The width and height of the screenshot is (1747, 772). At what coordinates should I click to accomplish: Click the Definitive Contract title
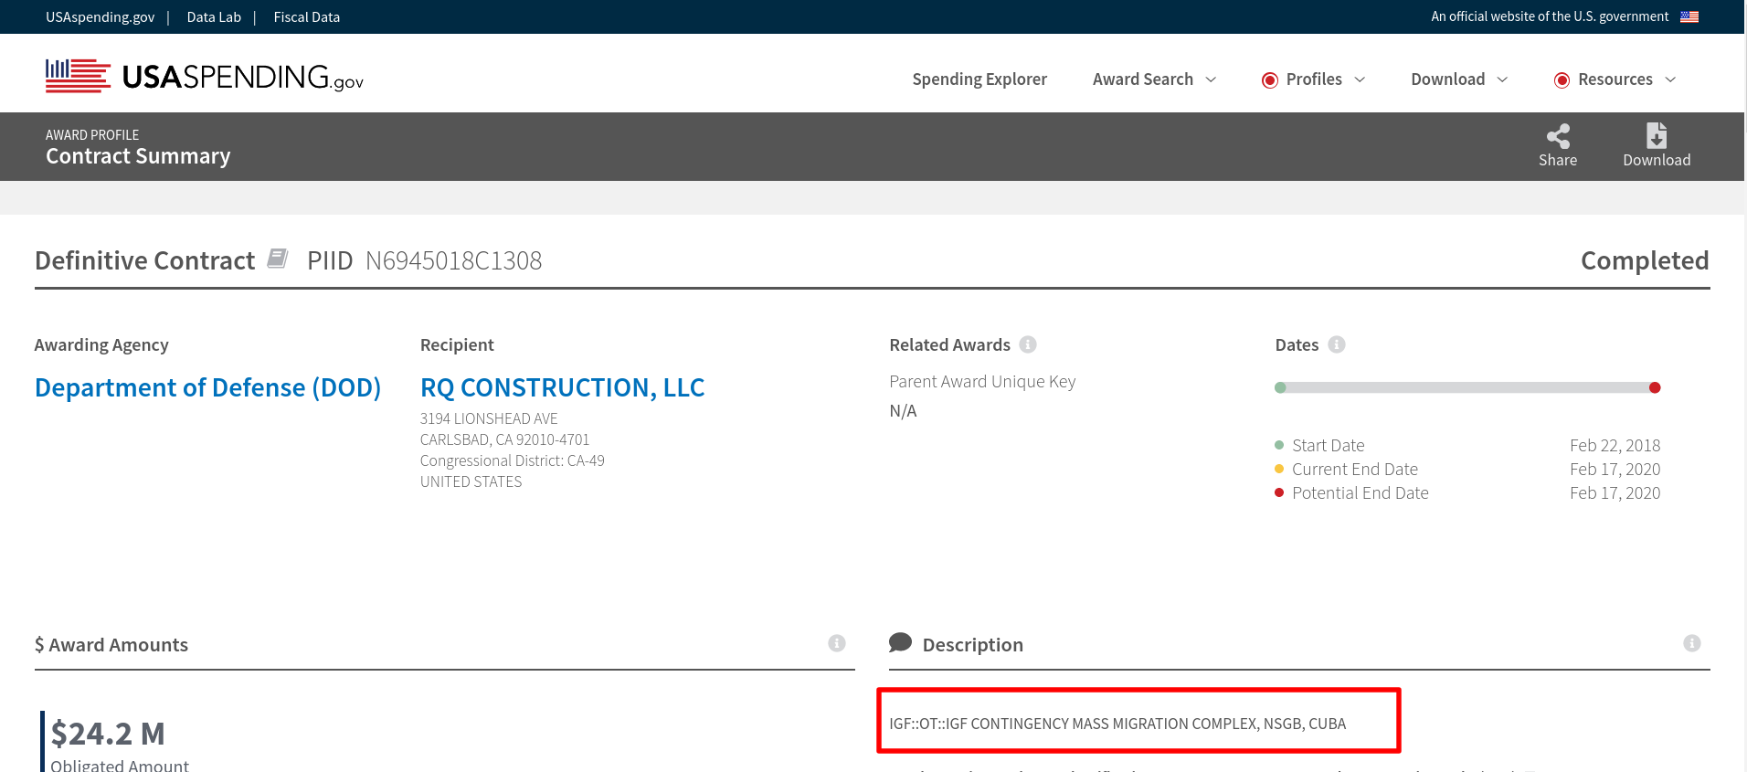[145, 260]
